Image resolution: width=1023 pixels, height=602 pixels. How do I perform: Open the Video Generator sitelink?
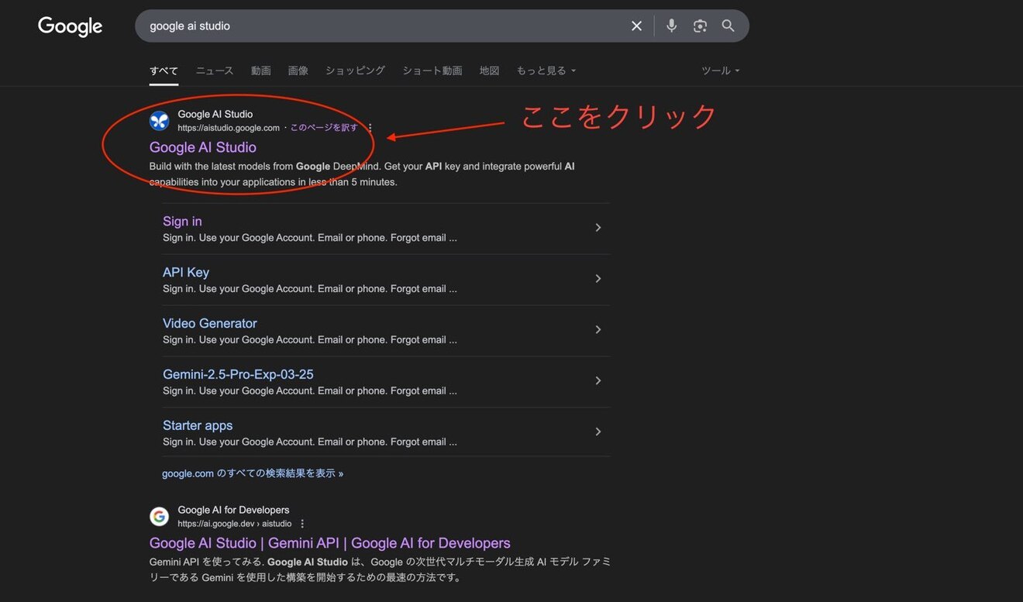tap(210, 324)
